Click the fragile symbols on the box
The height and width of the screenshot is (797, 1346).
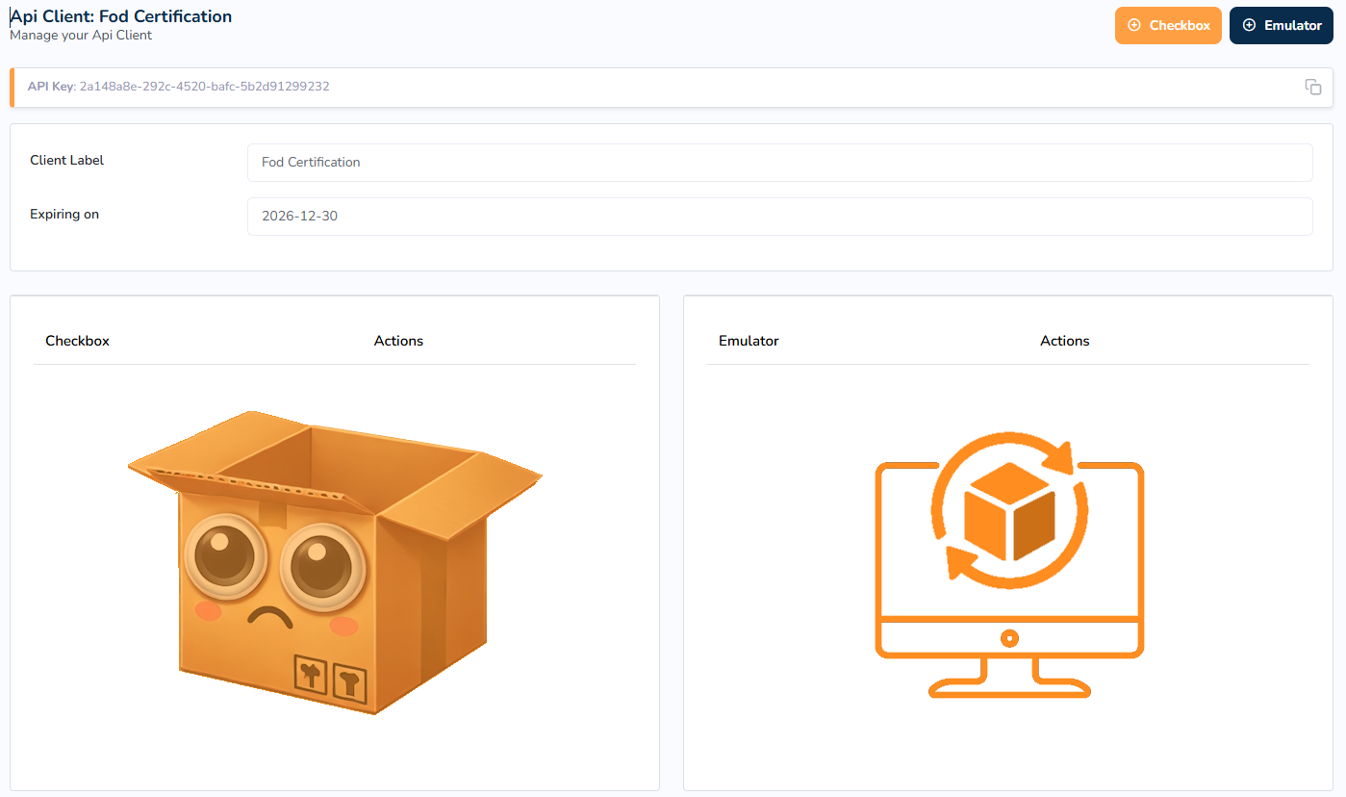(x=331, y=681)
